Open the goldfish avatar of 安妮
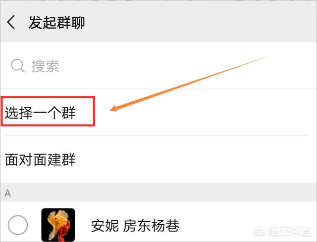 tap(58, 225)
